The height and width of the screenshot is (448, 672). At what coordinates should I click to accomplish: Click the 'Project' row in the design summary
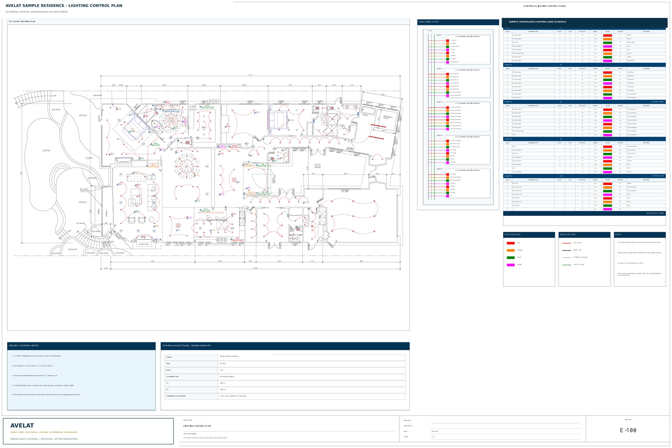285,358
